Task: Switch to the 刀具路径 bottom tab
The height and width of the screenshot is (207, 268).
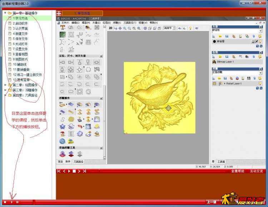Action: (78, 161)
